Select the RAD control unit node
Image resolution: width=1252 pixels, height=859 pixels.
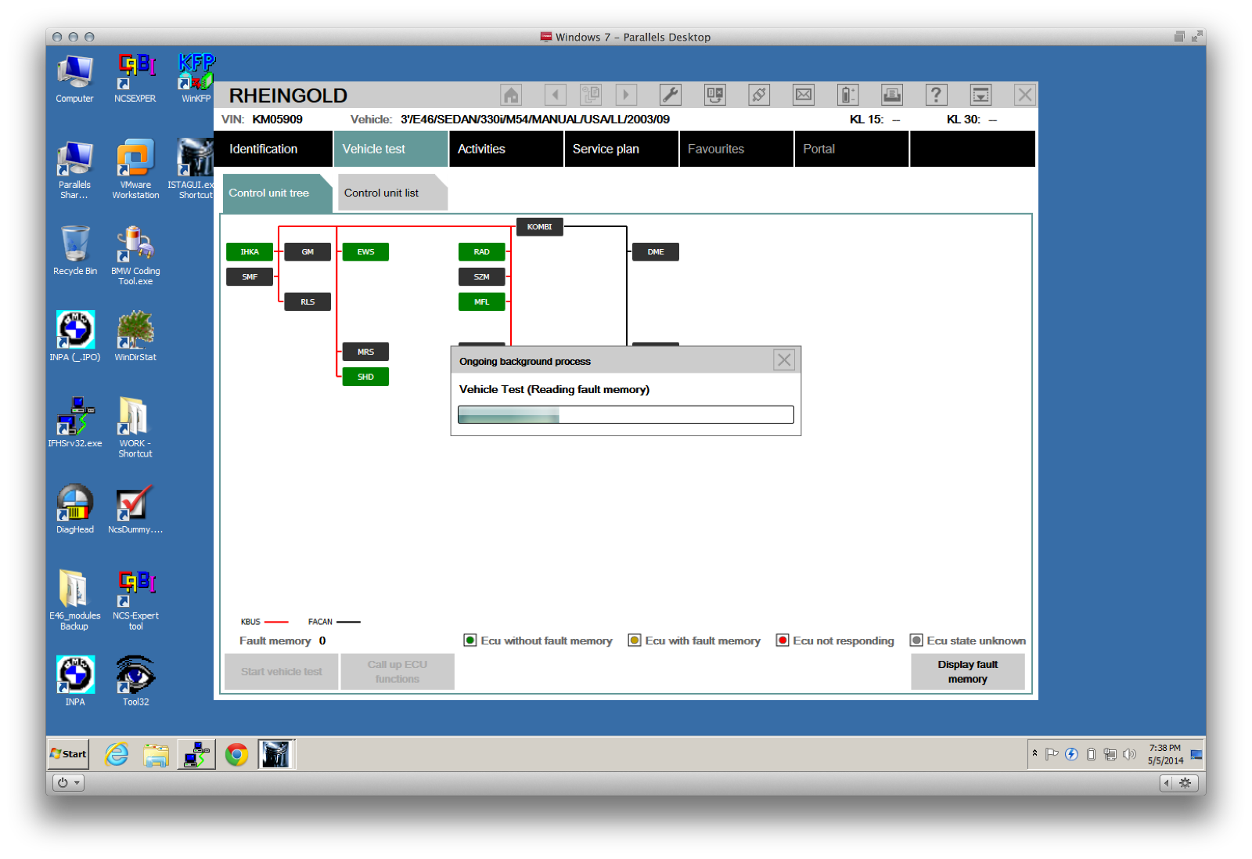[481, 252]
